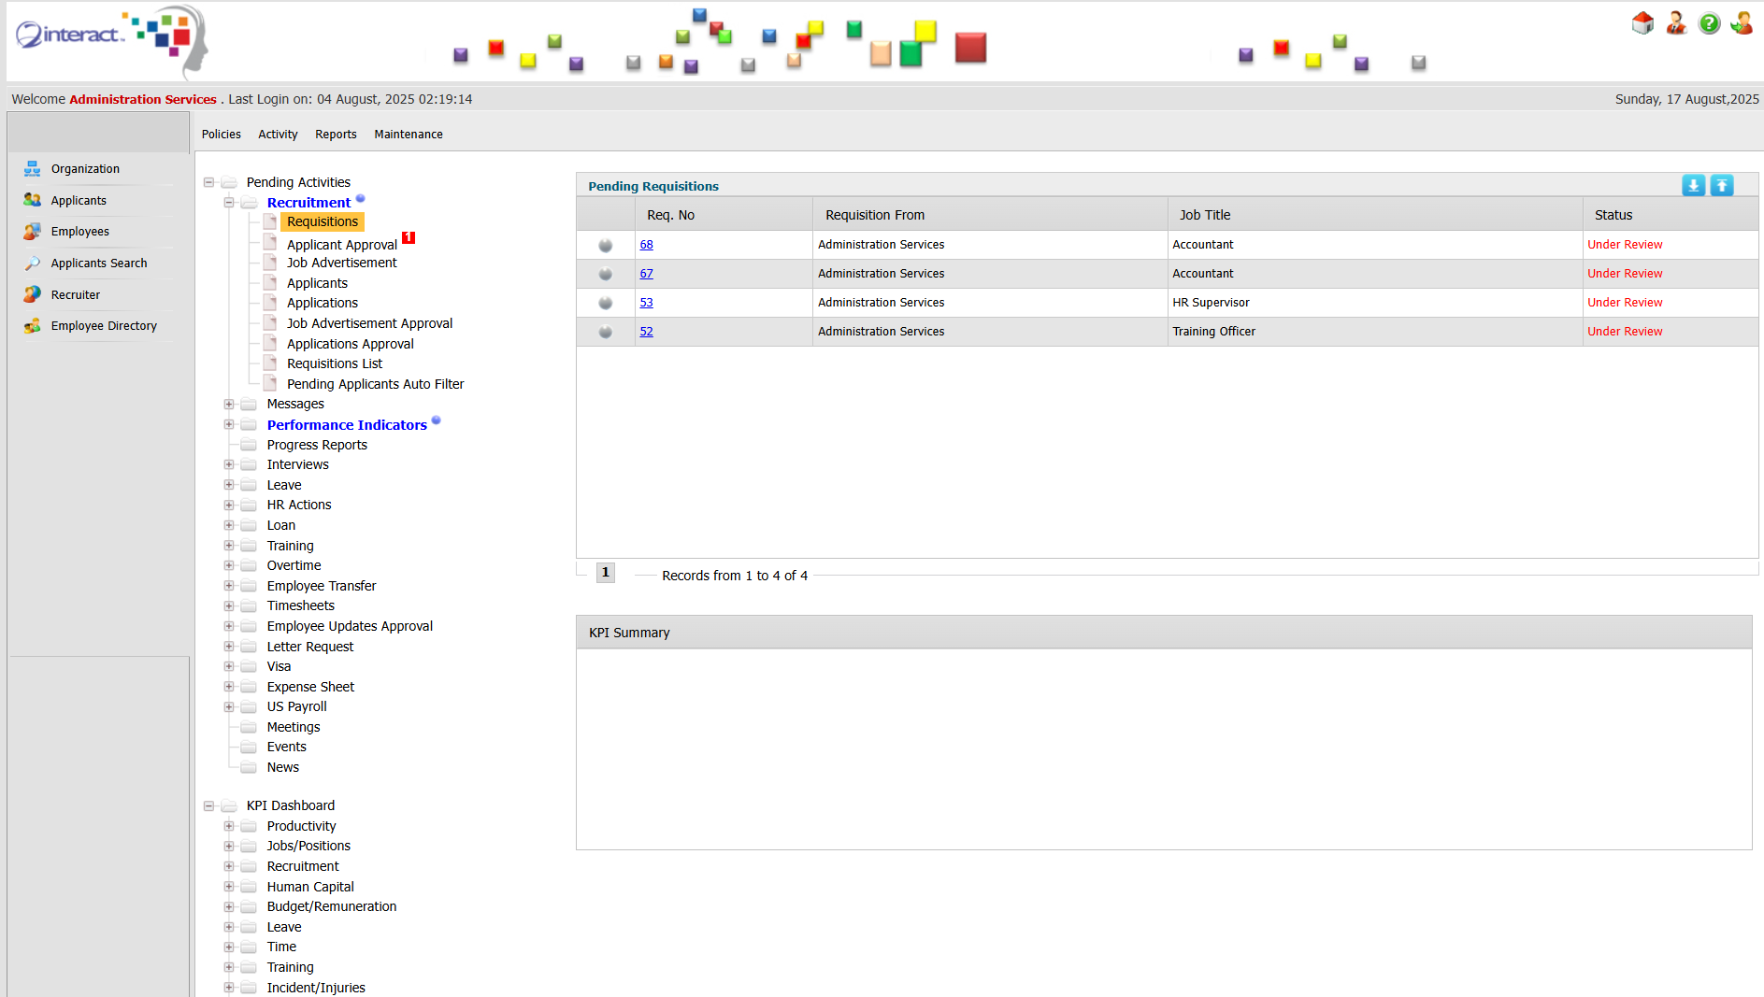The height and width of the screenshot is (997, 1764).
Task: Expand the Timesheets tree node
Action: 229,605
